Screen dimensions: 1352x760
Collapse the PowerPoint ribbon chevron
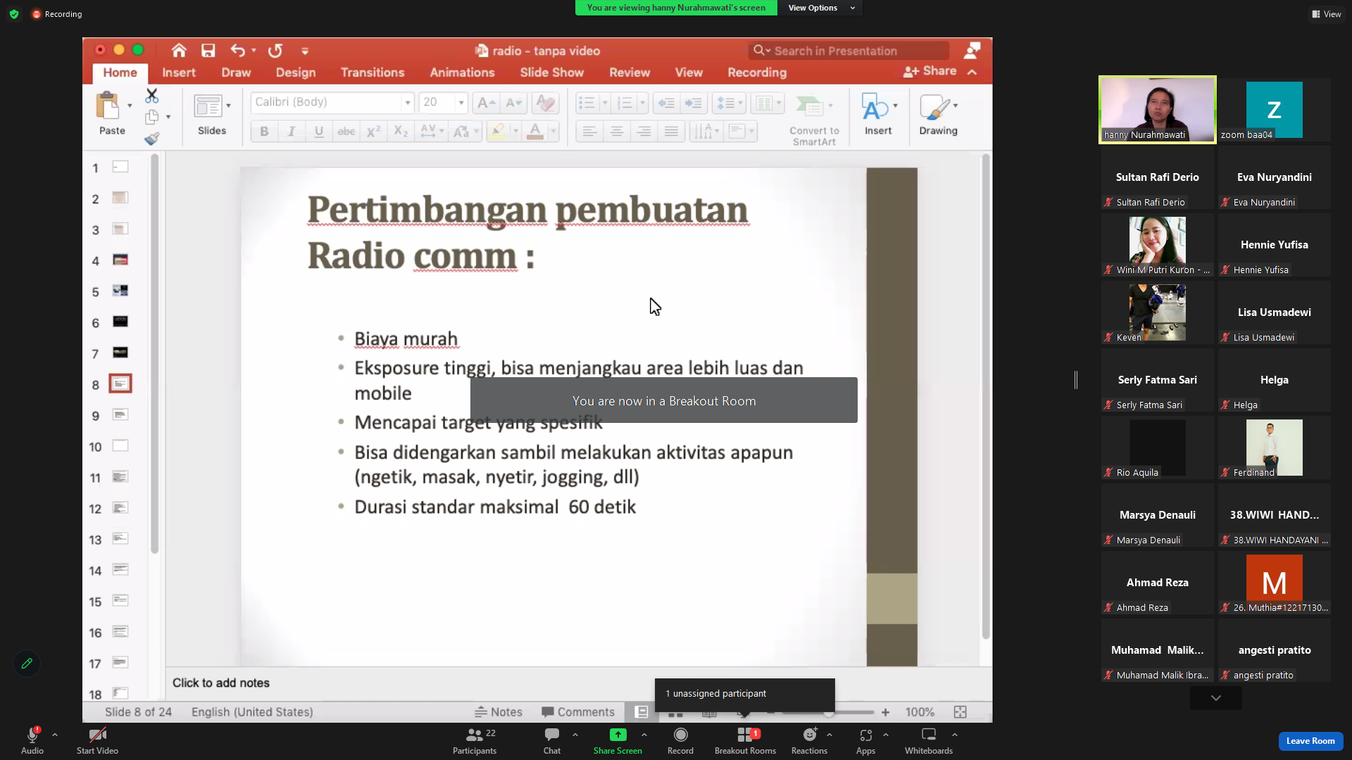pos(972,72)
